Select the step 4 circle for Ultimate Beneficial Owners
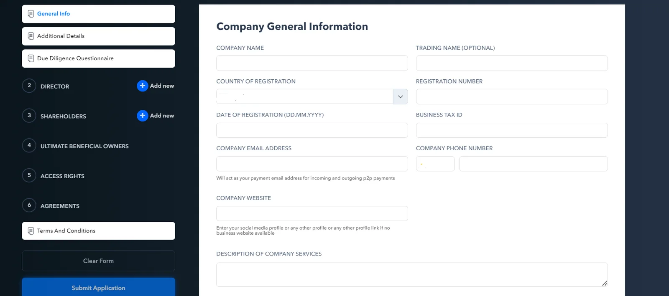This screenshot has height=296, width=669. click(x=29, y=145)
